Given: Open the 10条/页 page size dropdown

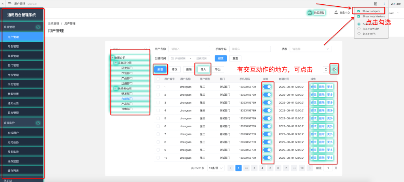Looking at the screenshot, I should point(216,168).
